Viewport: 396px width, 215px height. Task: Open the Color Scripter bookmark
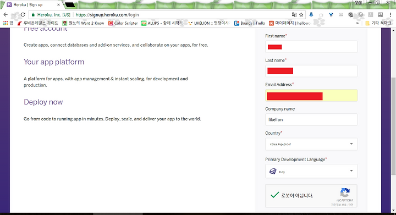[123, 23]
